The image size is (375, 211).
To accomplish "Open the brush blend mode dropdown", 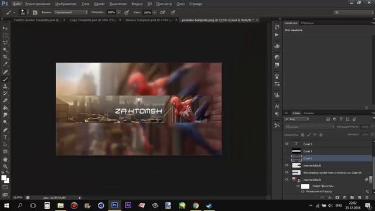I will 71,12.
